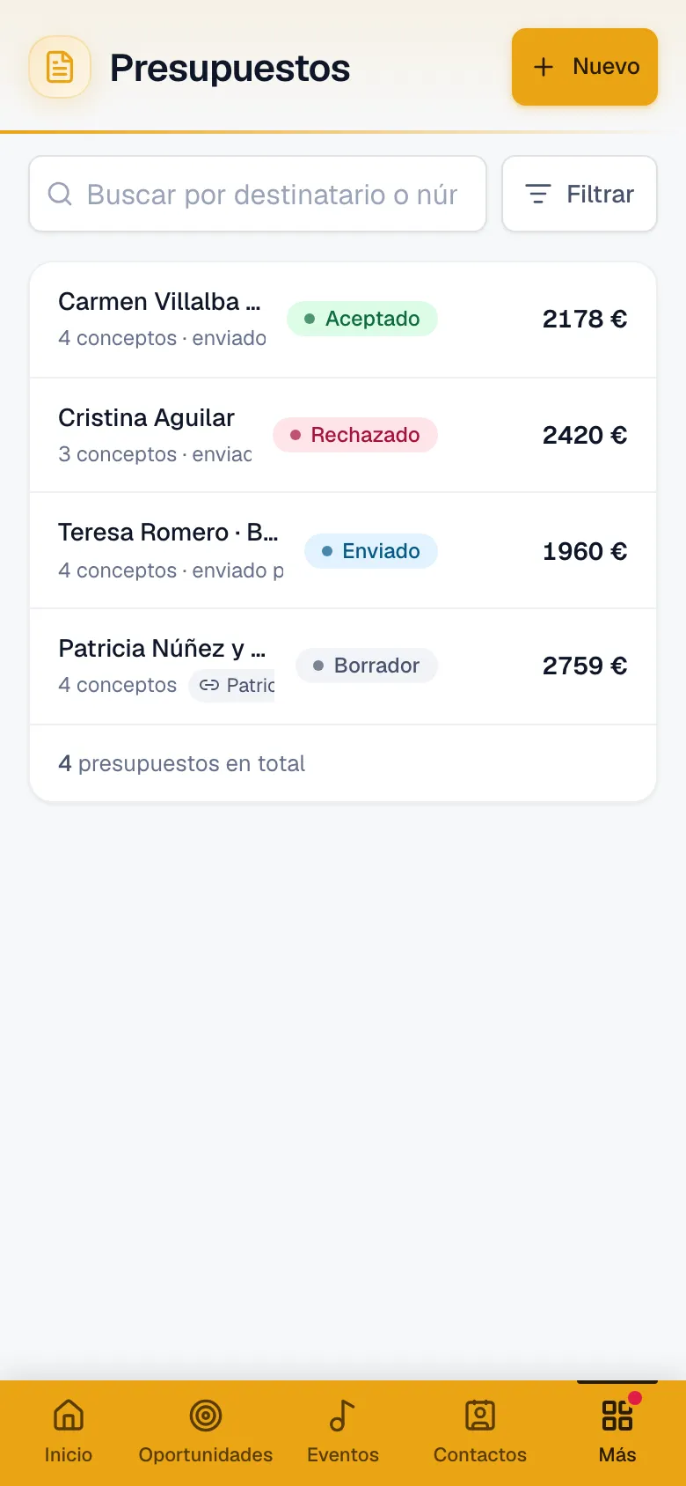Viewport: 686px width, 1486px height.
Task: Click the Borrador status badge
Action: [x=367, y=666]
